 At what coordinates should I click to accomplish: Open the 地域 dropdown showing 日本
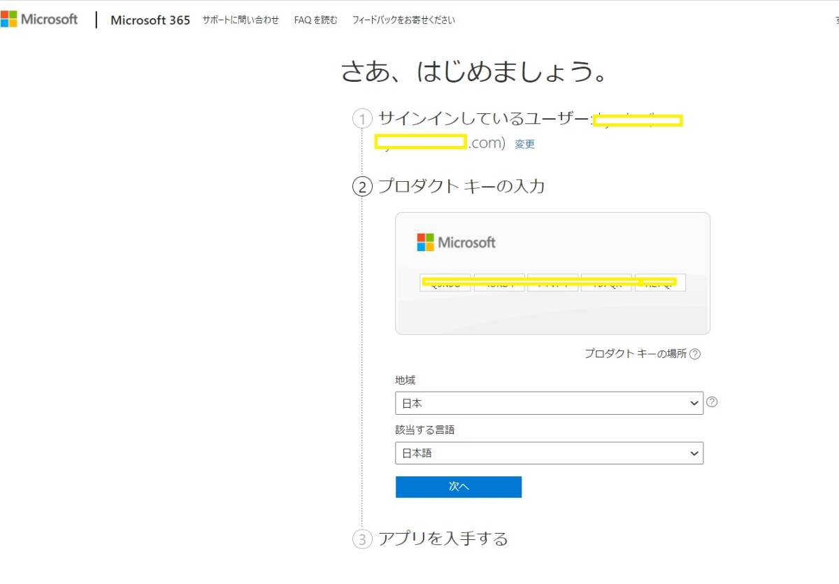point(549,403)
